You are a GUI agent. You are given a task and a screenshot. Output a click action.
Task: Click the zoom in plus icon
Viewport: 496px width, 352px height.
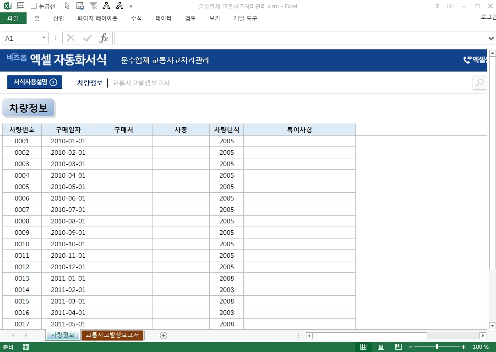463,347
